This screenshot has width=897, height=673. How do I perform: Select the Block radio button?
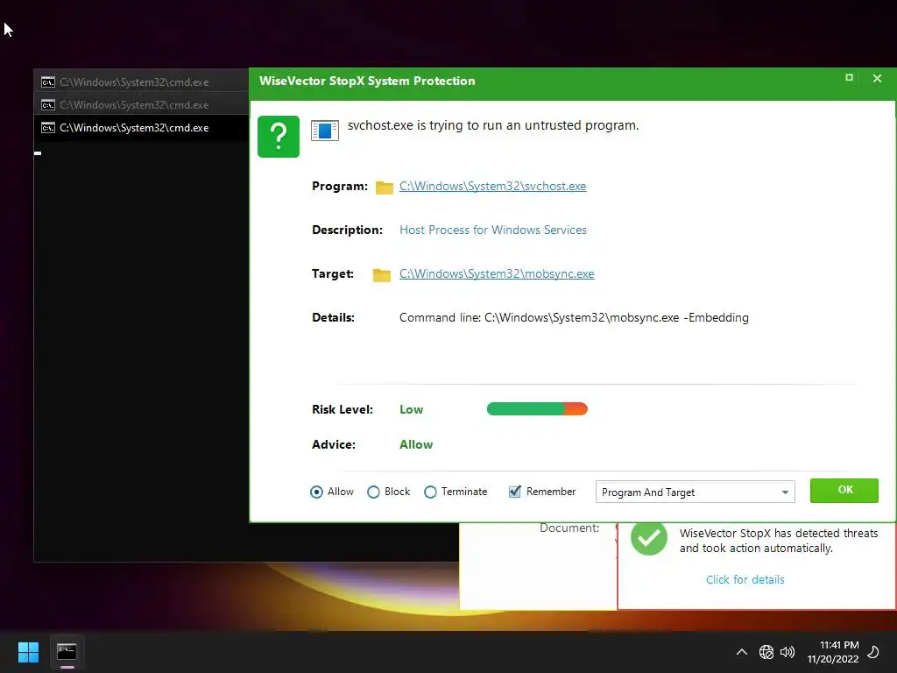[x=373, y=492]
